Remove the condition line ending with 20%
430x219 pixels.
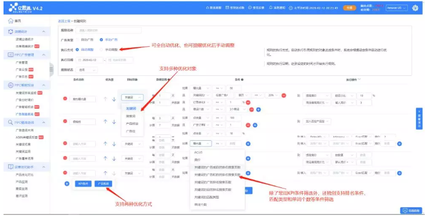284,95
